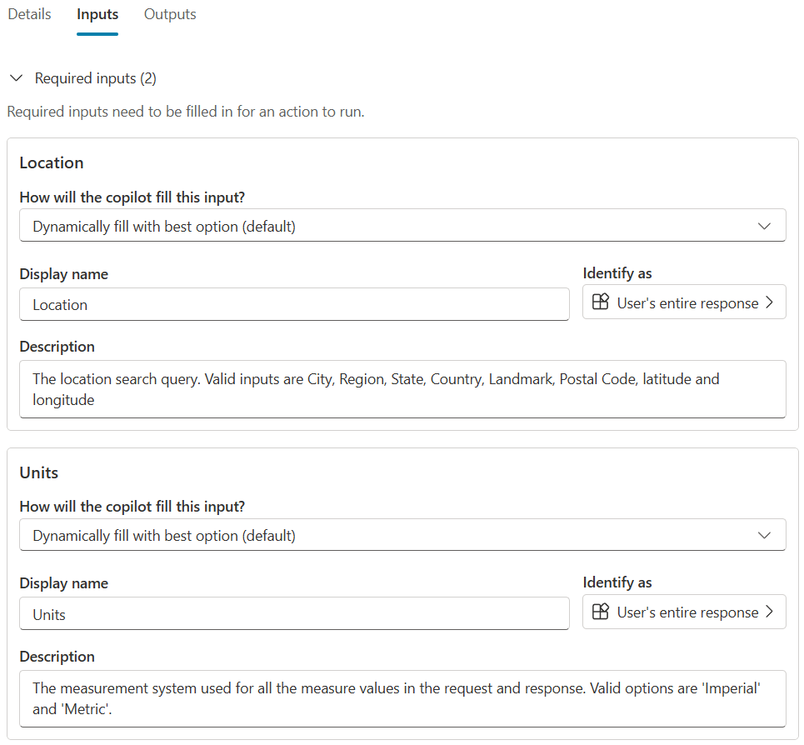Click the Units description text box

click(402, 698)
